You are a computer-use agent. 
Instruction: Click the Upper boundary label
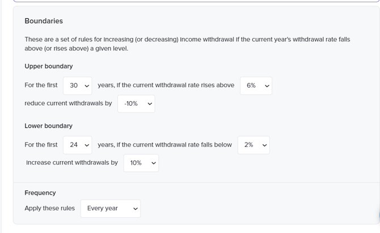pos(49,66)
